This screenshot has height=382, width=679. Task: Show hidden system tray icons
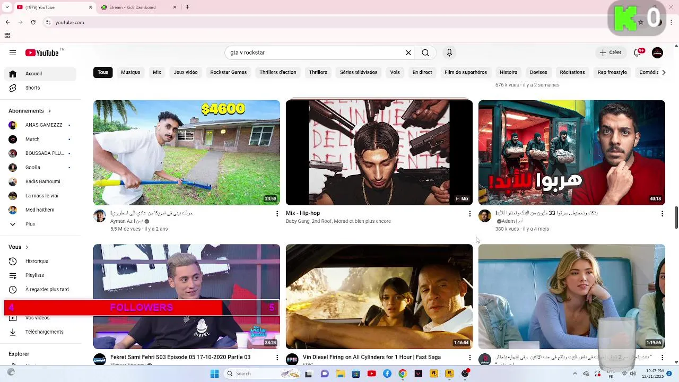pyautogui.click(x=575, y=374)
